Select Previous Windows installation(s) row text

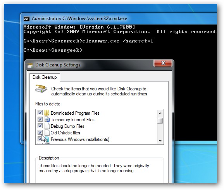(x=80, y=139)
